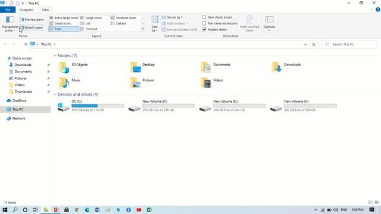The height and width of the screenshot is (214, 381).
Task: Open the volume control in tray
Action: [336, 210]
